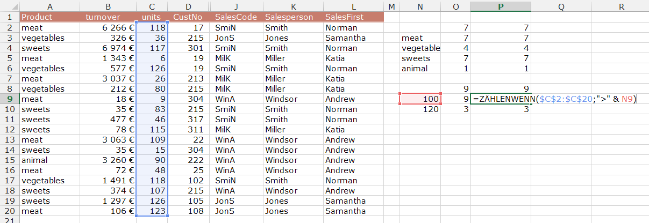
Task: Select column C header
Action: [x=152, y=6]
